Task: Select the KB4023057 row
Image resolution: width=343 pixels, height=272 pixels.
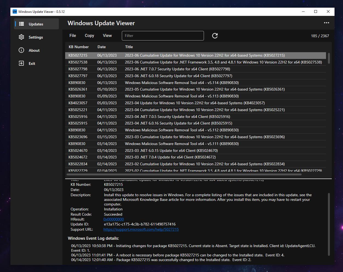Action: coord(195,103)
